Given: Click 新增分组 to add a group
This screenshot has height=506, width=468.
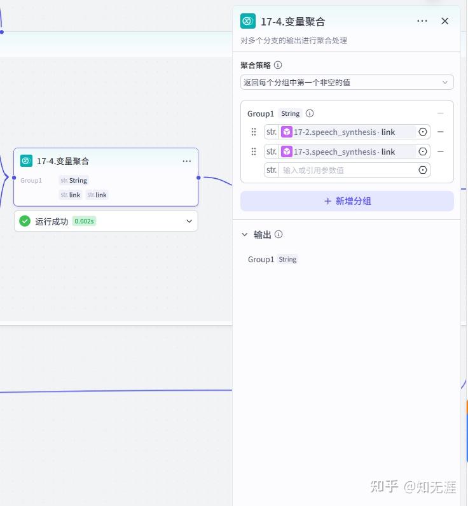Looking at the screenshot, I should (347, 201).
